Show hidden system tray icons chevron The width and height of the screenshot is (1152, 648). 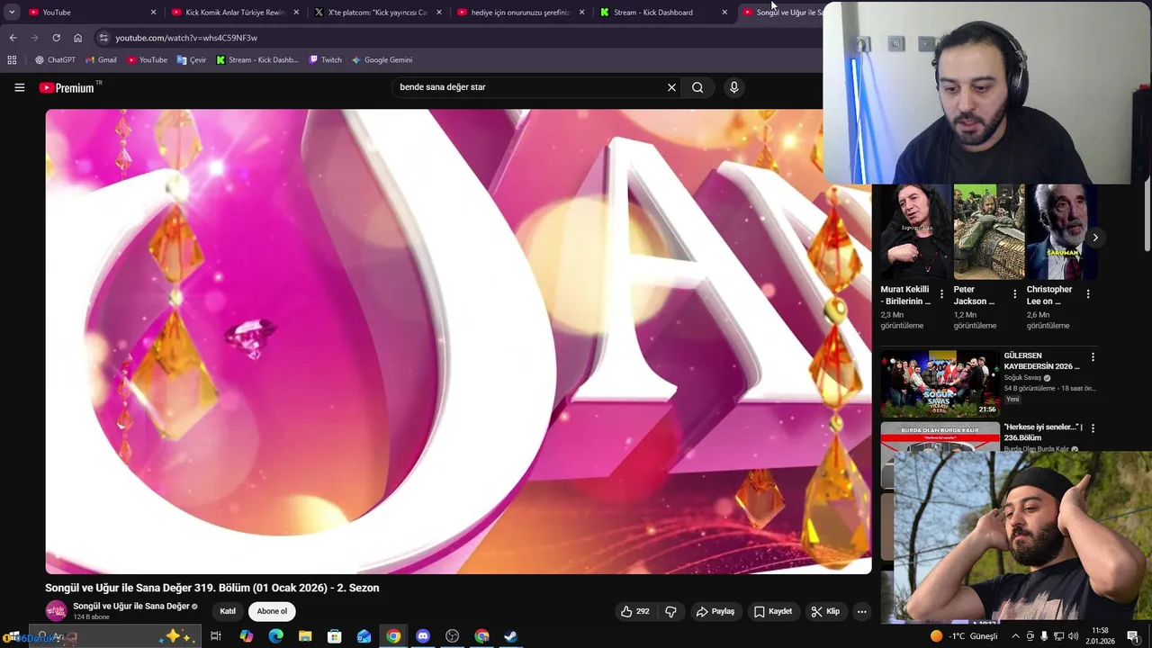click(1015, 636)
